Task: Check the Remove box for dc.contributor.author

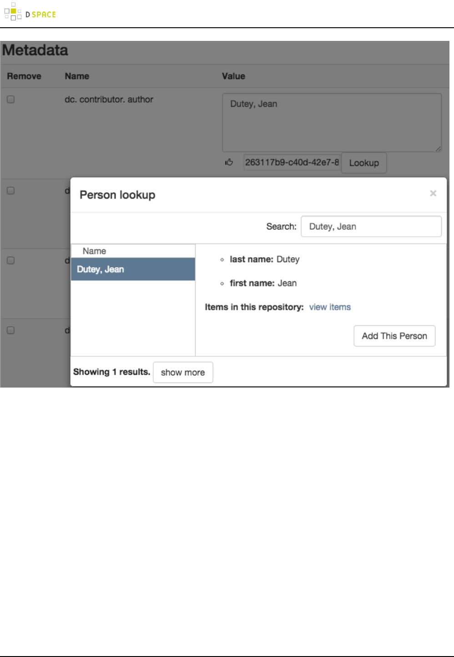Action: pos(11,100)
